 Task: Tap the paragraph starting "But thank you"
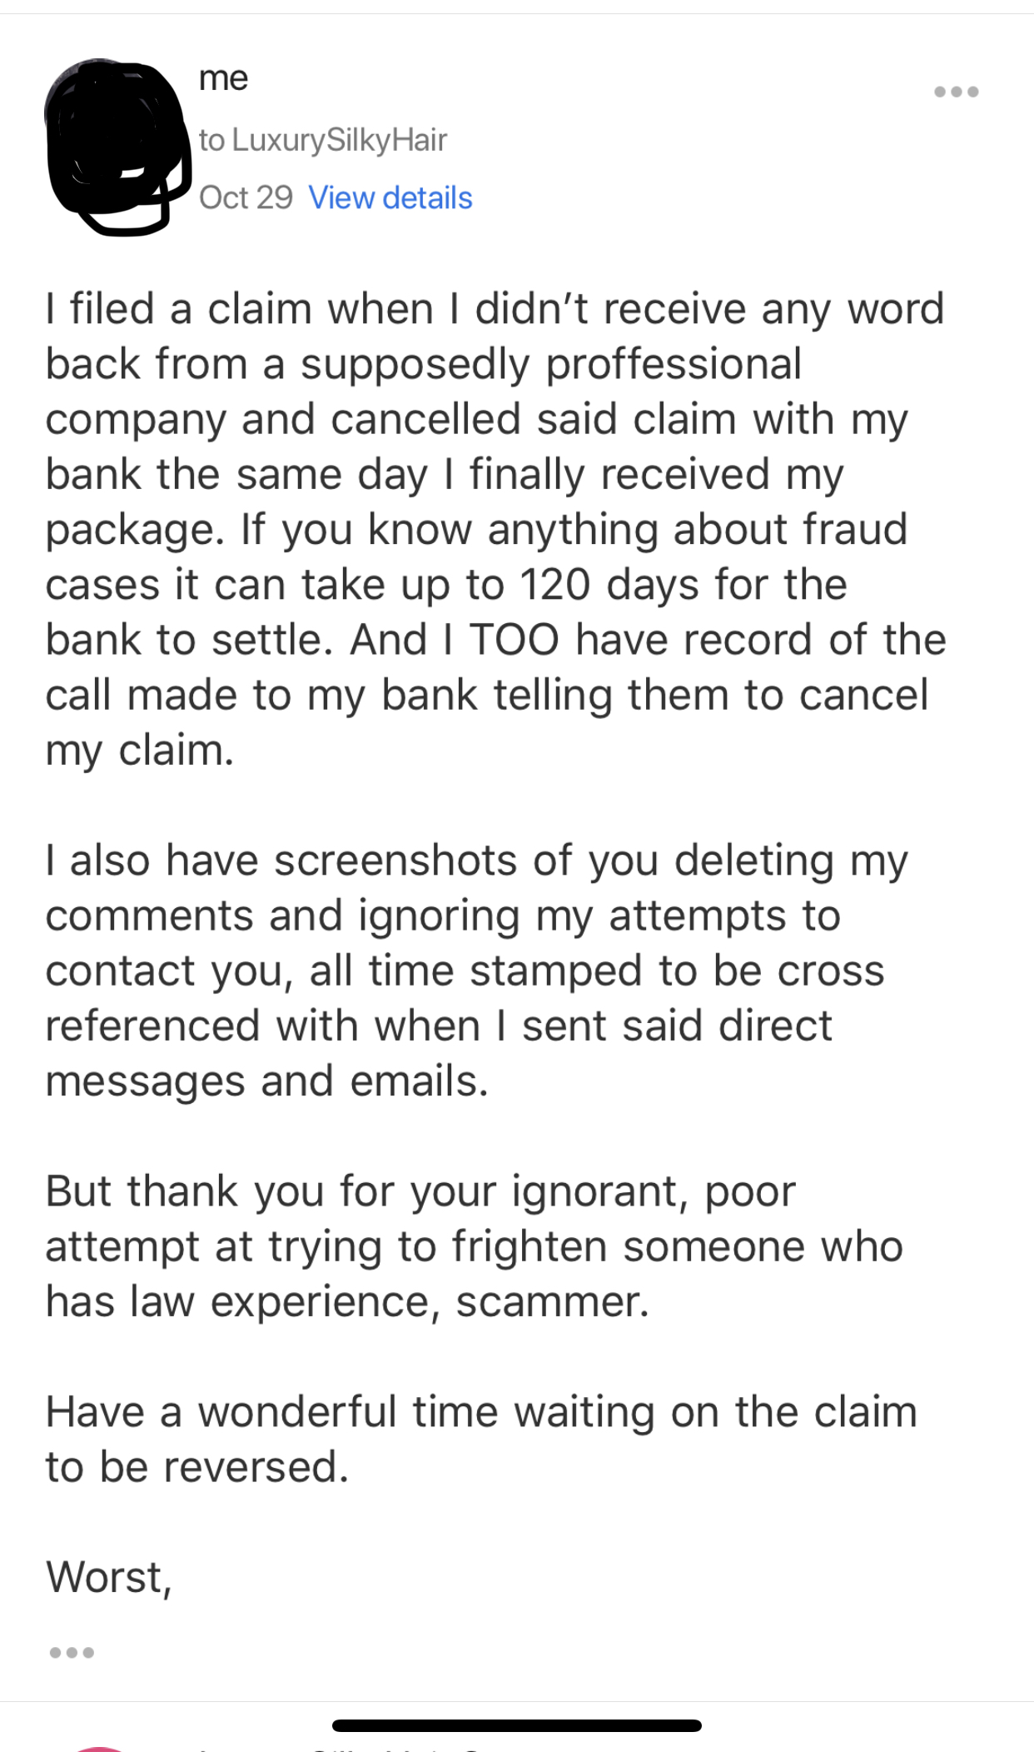point(475,1246)
